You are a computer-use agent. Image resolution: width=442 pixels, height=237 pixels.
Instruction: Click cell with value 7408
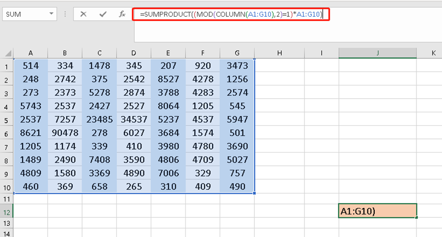click(99, 160)
